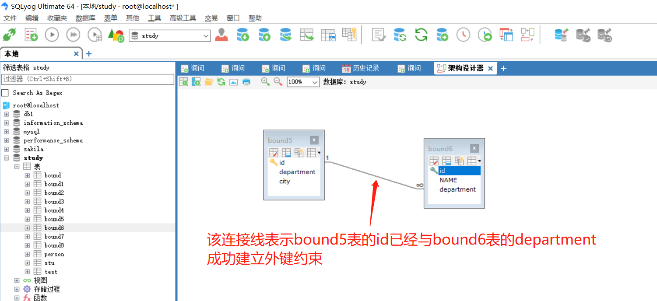
Task: Click the 过滤器 filter input field
Action: tap(88, 79)
